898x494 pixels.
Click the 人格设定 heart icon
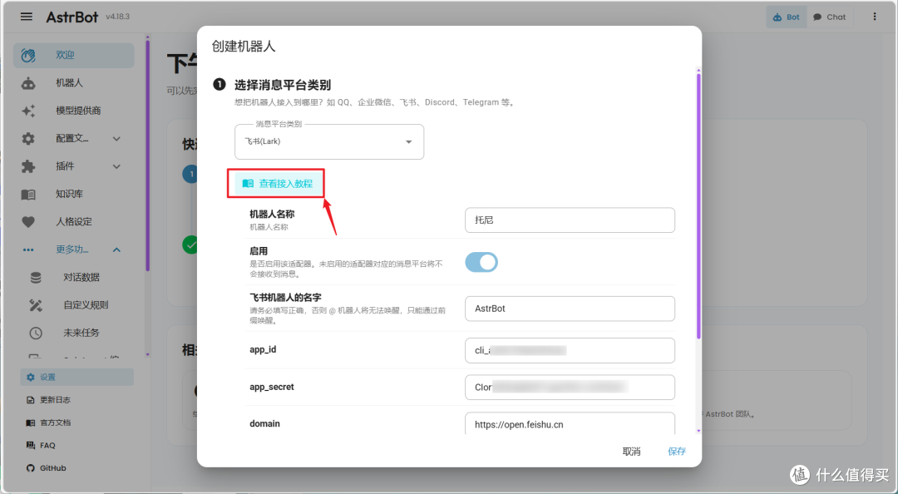coord(28,222)
